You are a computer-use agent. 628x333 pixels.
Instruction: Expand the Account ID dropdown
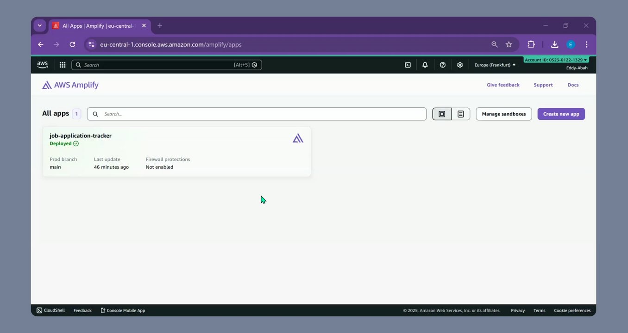556,60
